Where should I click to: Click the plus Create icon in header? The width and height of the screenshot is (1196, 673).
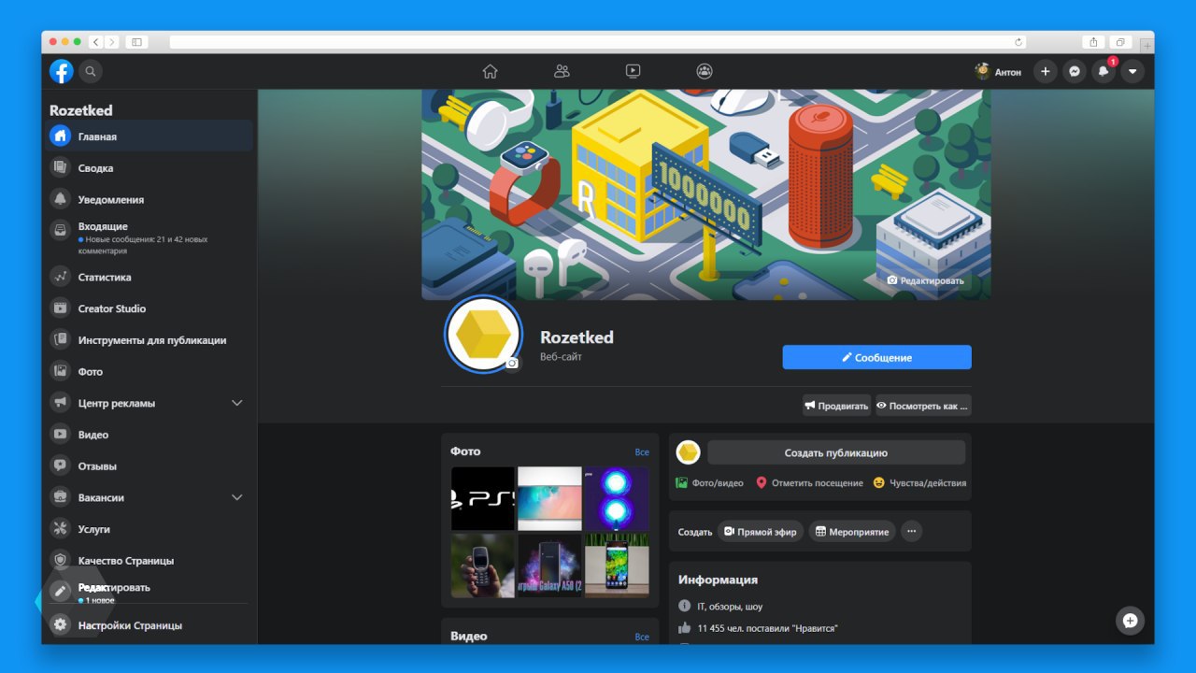[1046, 71]
